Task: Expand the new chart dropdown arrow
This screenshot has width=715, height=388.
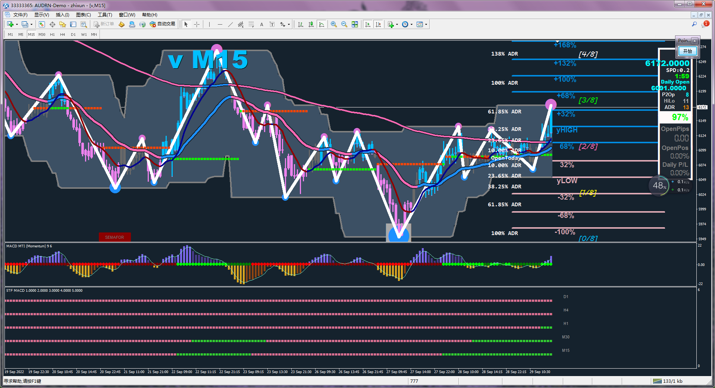Action: click(17, 25)
